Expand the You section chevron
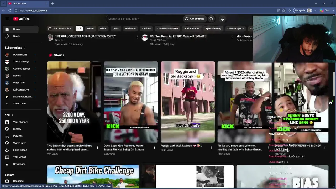This screenshot has width=336, height=189. click(x=12, y=115)
